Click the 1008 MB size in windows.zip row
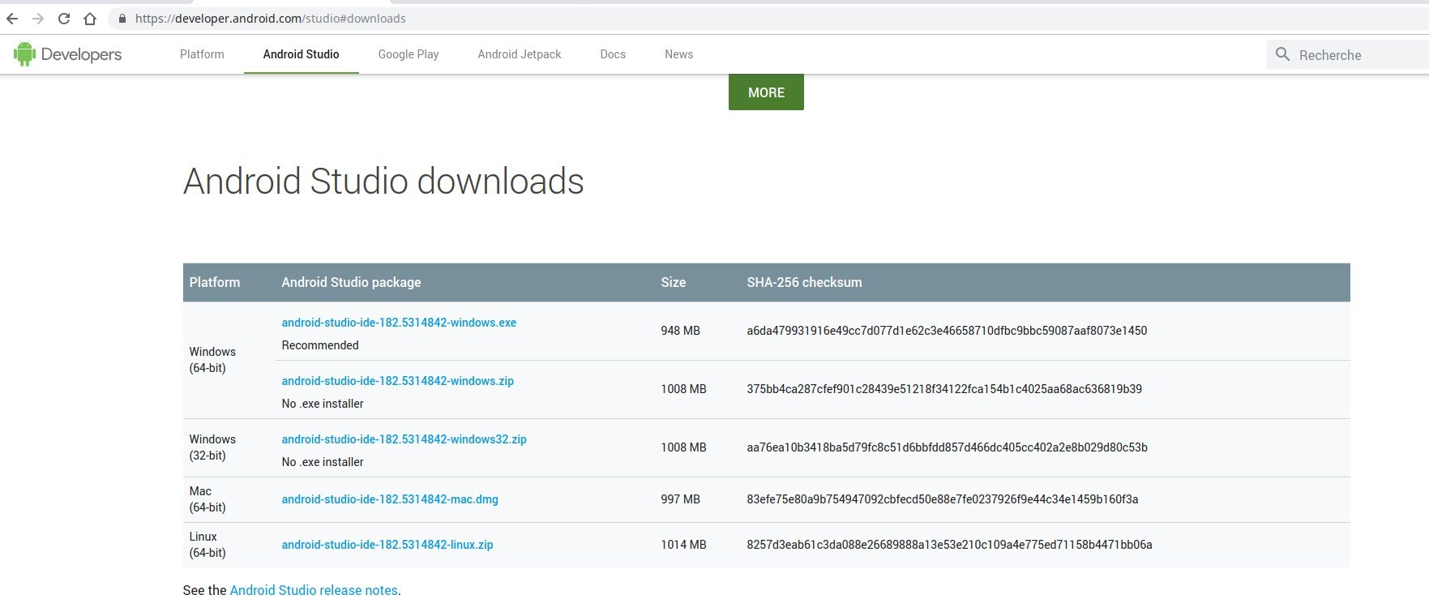The image size is (1429, 612). [x=683, y=389]
